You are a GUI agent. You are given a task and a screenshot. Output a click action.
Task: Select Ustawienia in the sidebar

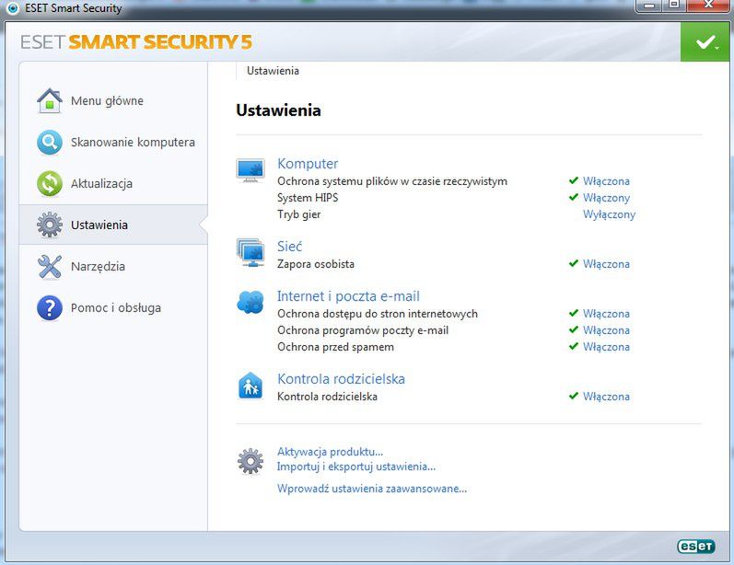[x=113, y=225]
